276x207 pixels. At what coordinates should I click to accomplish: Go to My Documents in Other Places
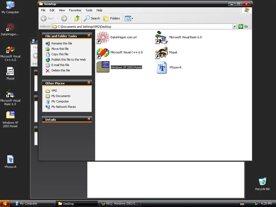tap(61, 96)
